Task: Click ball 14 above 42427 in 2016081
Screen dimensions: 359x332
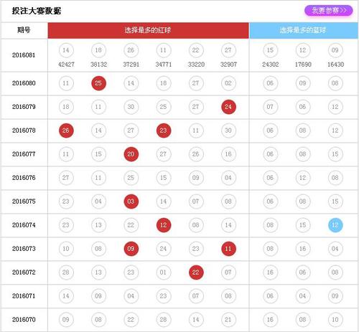Action: 66,50
